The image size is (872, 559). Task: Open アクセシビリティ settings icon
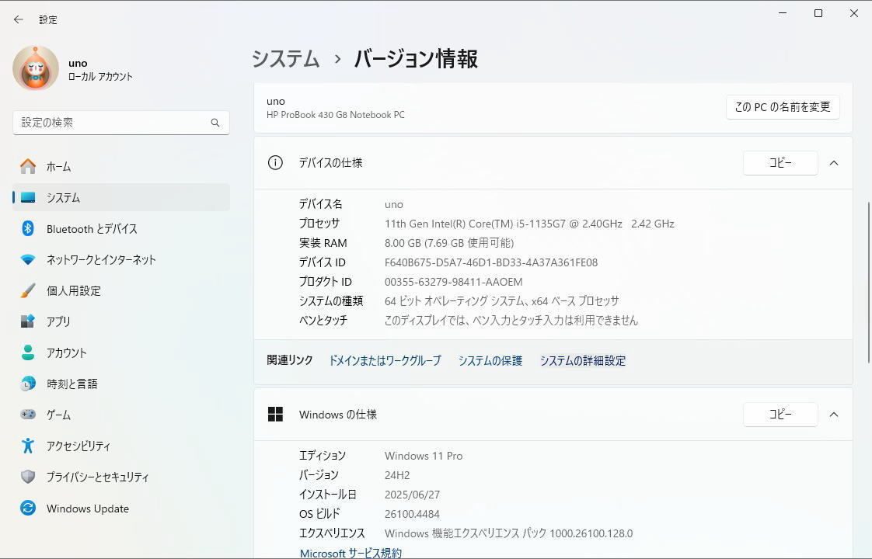click(28, 446)
